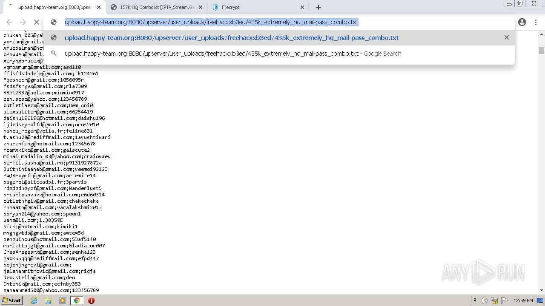Close the 157K HQ Combolist tab
Image resolution: width=545 pixels, height=306 pixels.
coord(201,7)
